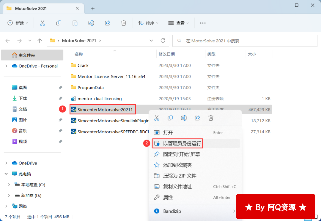Select 以管理员身份运行 in context menu
321x221 pixels.
pyautogui.click(x=182, y=144)
